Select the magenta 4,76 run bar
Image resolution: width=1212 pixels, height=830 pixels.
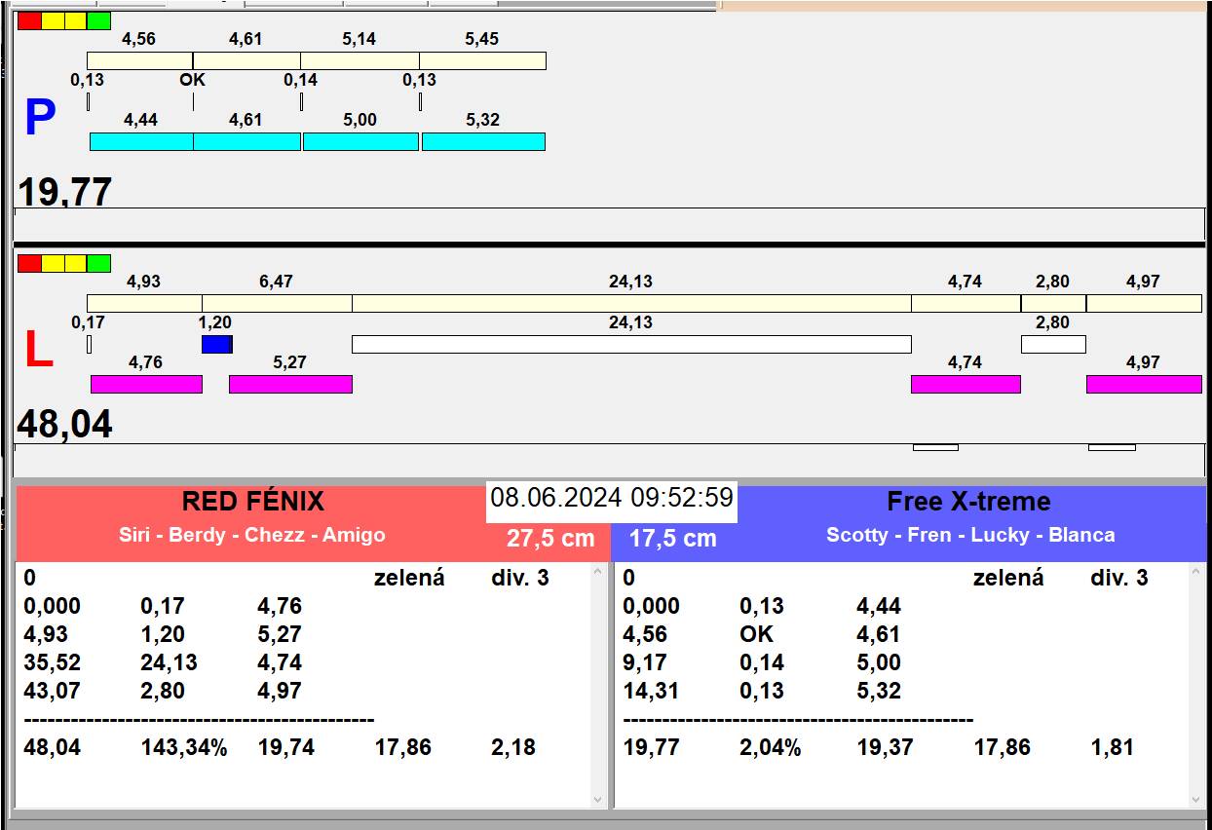pos(146,384)
